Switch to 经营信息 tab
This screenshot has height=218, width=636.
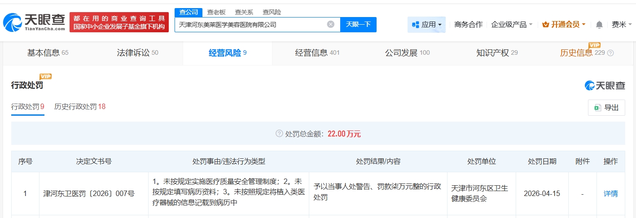point(317,53)
